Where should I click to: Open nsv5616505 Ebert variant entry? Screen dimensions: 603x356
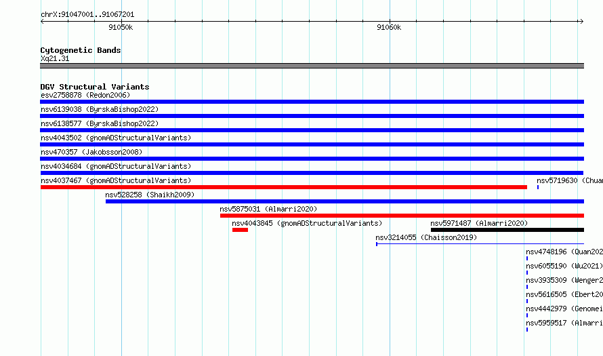pos(564,294)
